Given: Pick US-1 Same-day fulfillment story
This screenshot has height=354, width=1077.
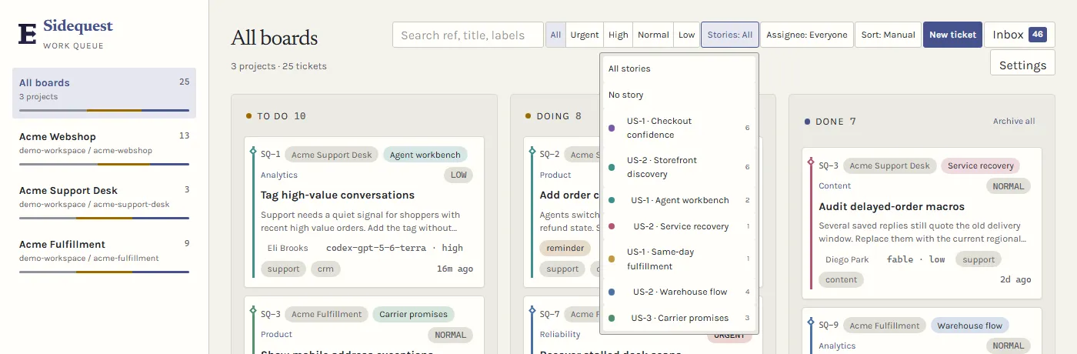Looking at the screenshot, I should pyautogui.click(x=679, y=259).
